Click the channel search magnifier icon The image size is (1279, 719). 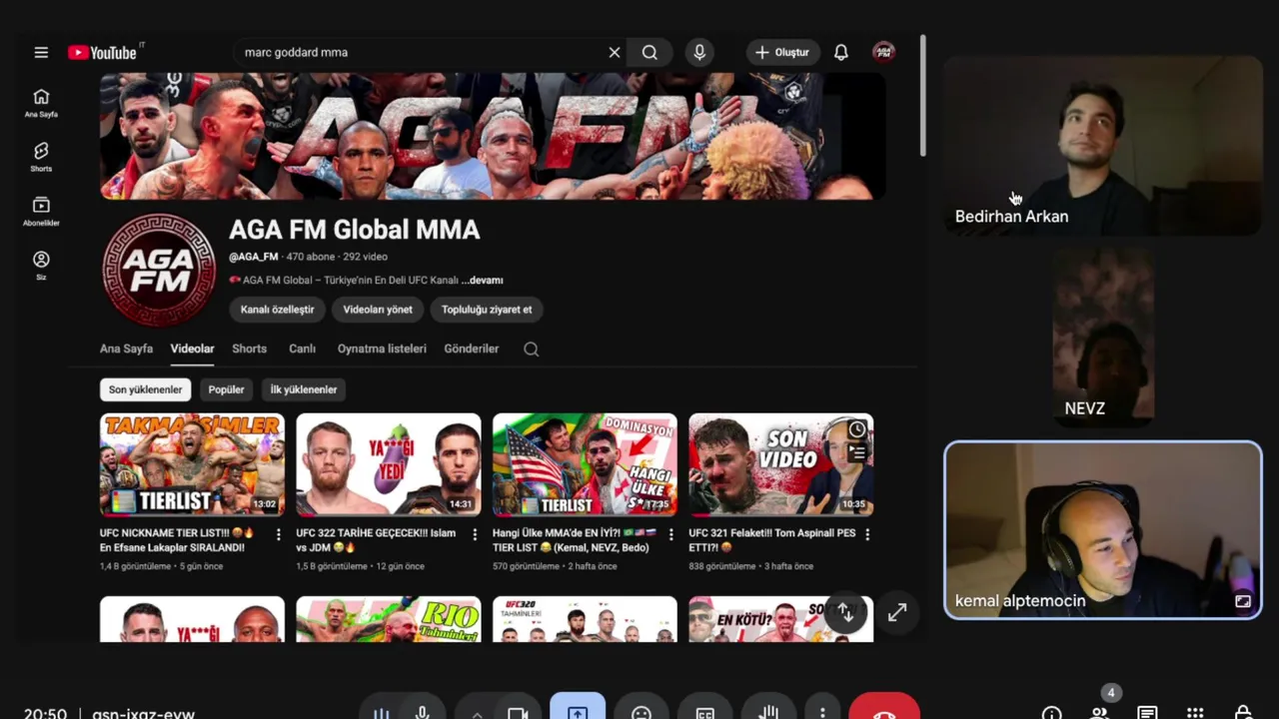pos(532,349)
